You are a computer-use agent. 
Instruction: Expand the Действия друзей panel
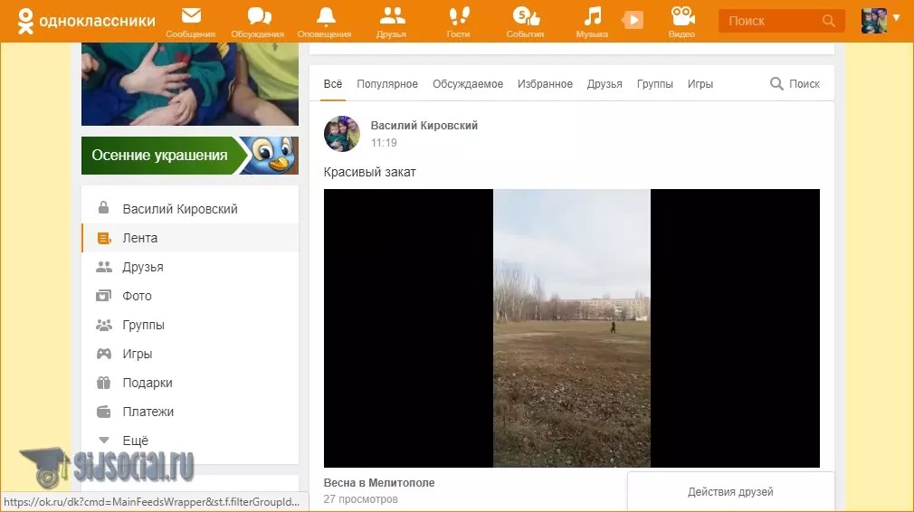click(x=730, y=492)
